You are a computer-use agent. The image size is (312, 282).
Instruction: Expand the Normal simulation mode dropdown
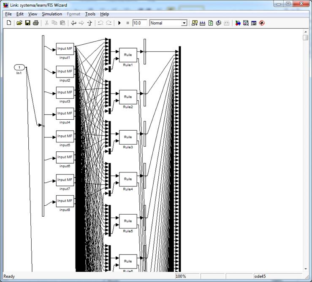pos(184,23)
